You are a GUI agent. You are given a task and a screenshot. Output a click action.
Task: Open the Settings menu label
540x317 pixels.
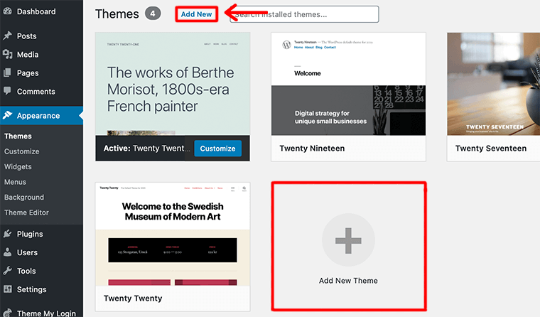tap(32, 289)
